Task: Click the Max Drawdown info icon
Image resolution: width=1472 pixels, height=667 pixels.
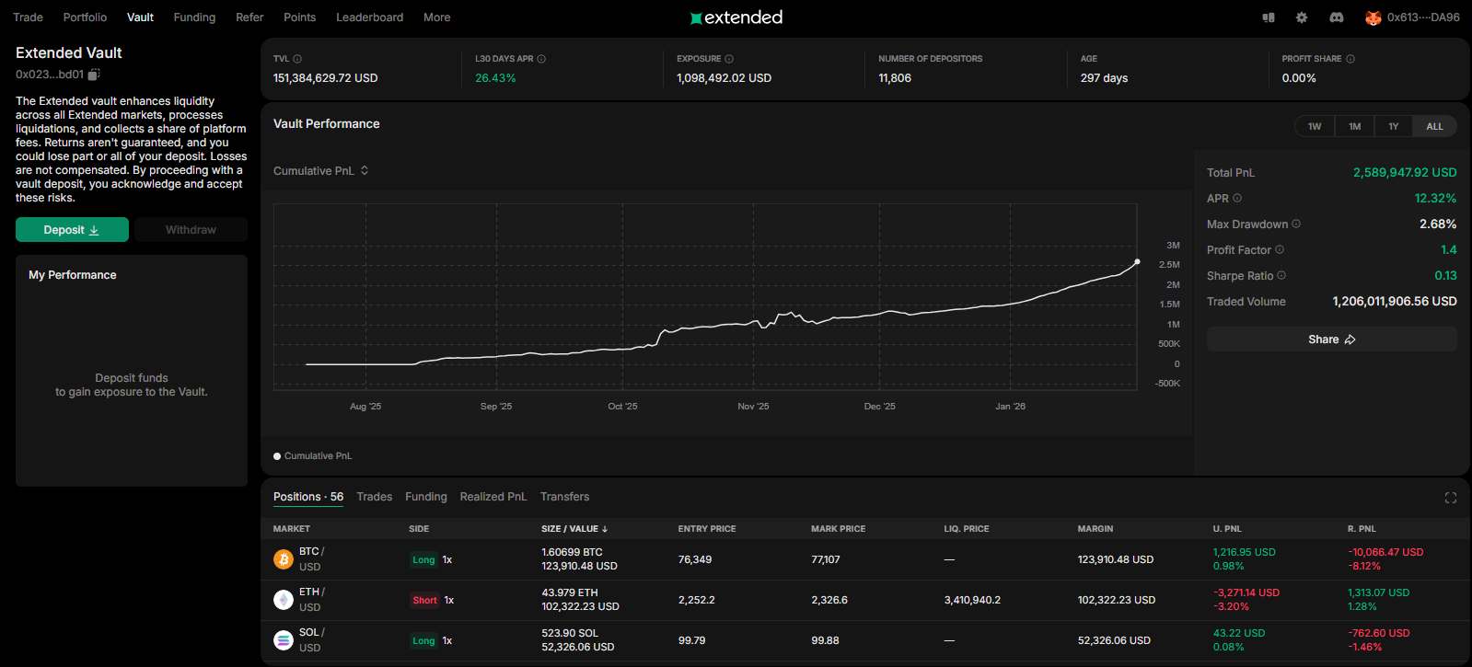Action: (x=1296, y=224)
